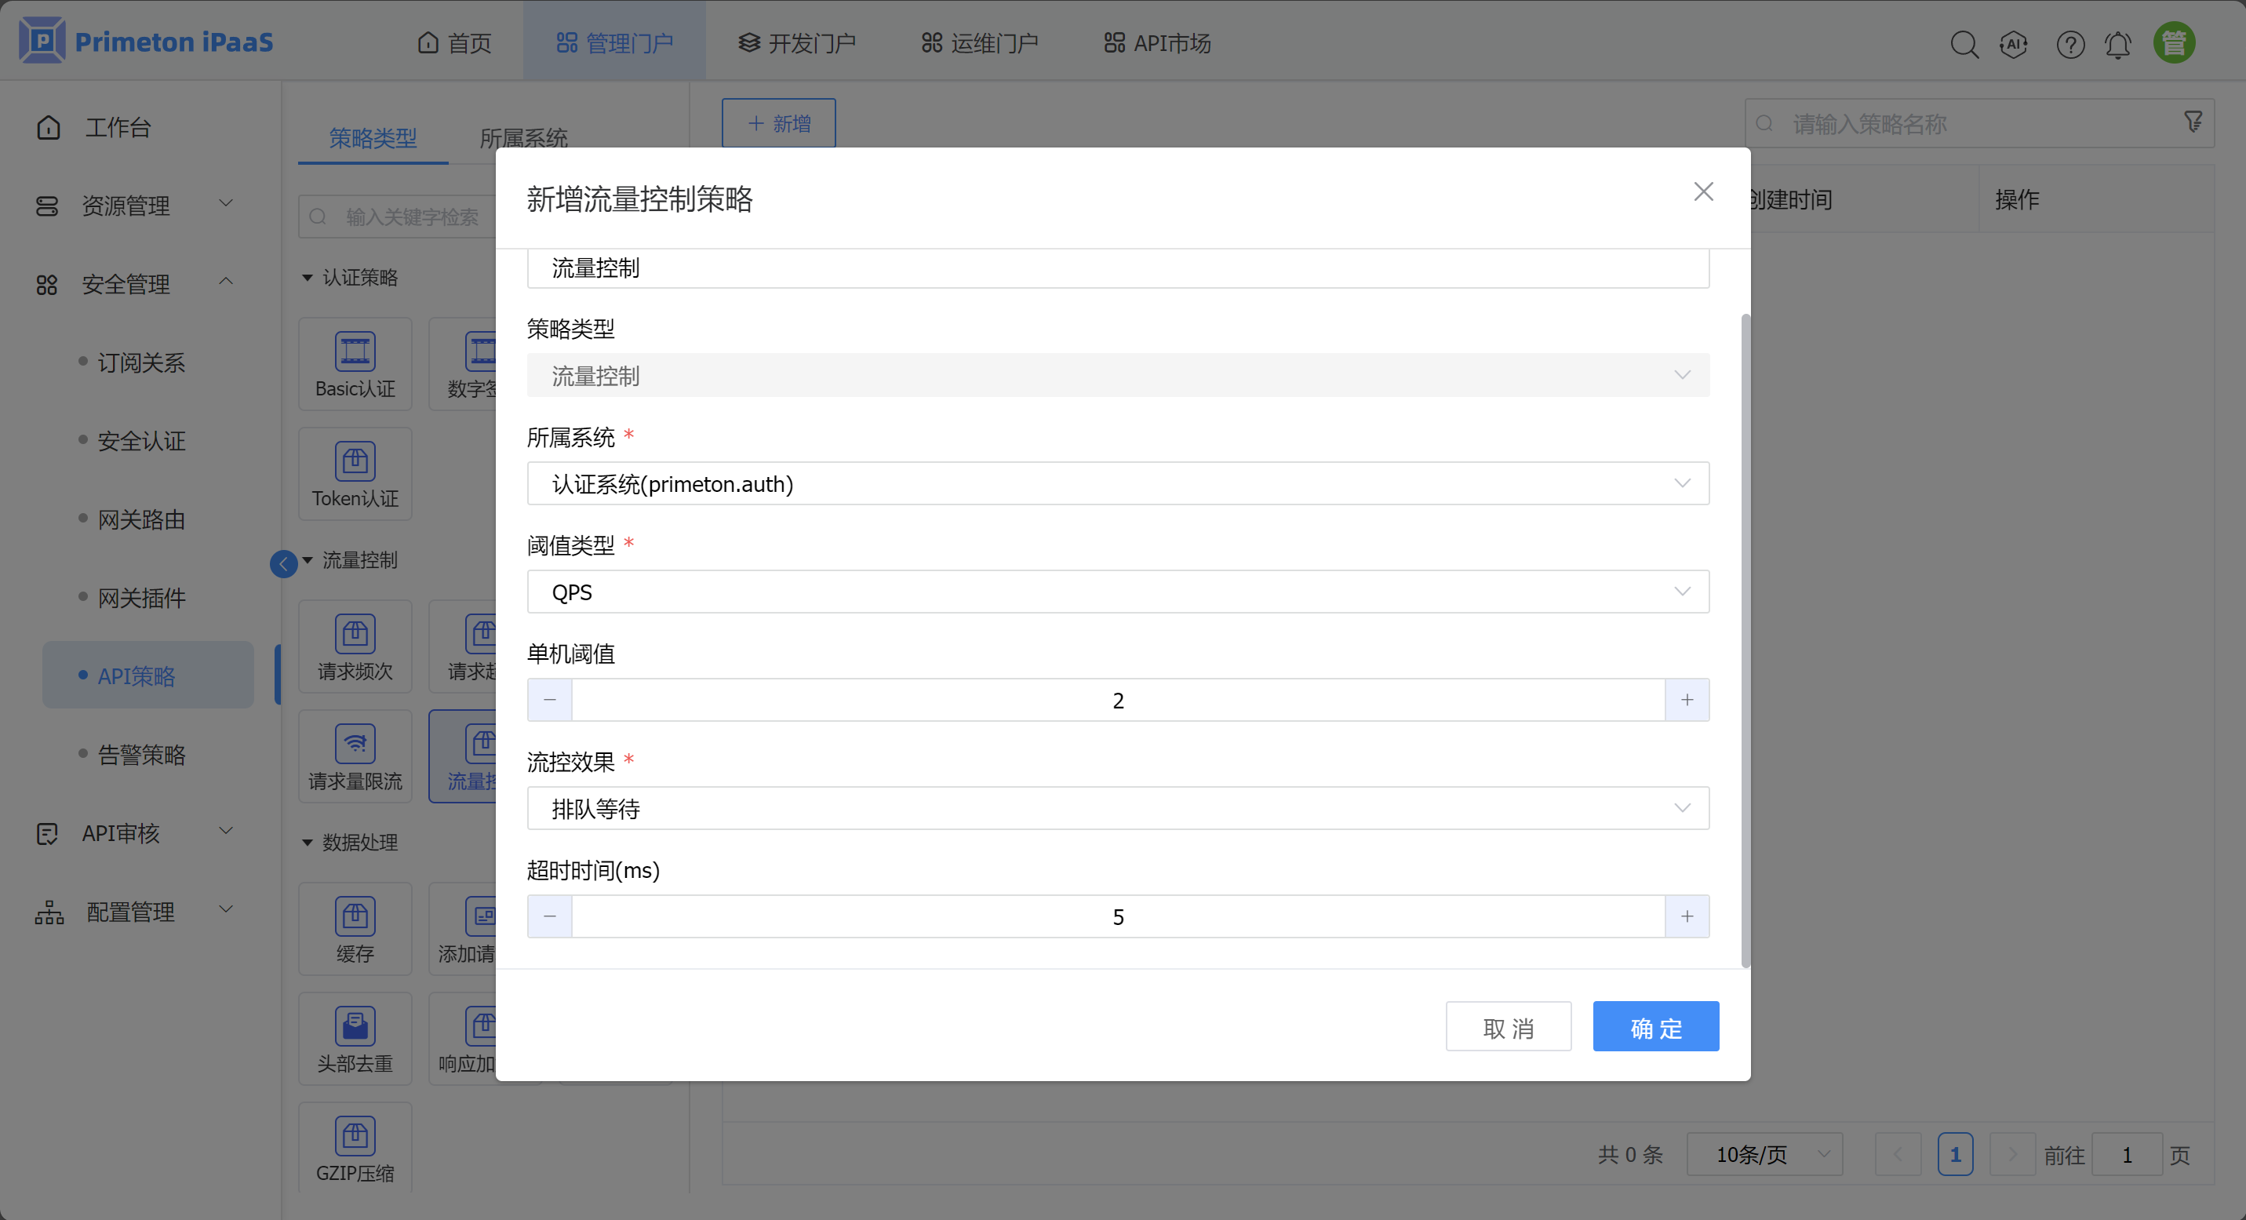Open the help question mark icon

pos(2069,44)
